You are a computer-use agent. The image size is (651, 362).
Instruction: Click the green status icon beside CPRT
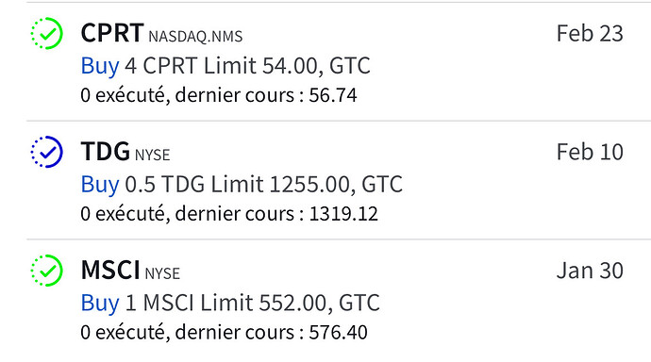pos(47,33)
